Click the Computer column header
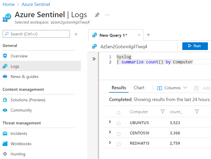Screen dimensions: 211x159 [x=139, y=112]
